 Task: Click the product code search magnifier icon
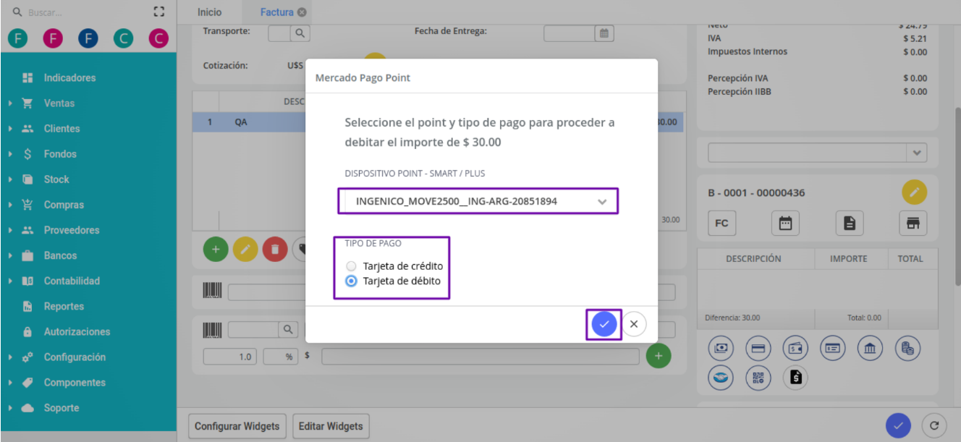[x=289, y=330]
